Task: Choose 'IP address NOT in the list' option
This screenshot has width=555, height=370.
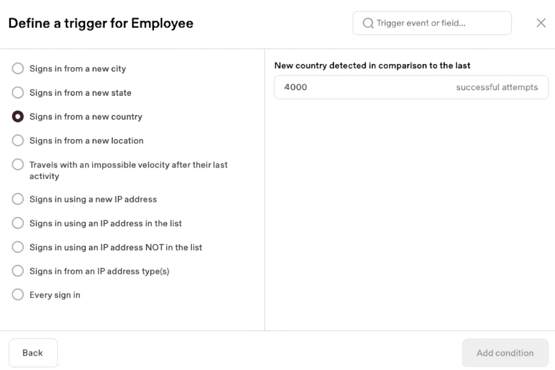Action: 18,247
